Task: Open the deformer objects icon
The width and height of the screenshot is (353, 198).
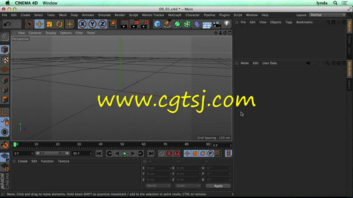Action: pyautogui.click(x=197, y=24)
